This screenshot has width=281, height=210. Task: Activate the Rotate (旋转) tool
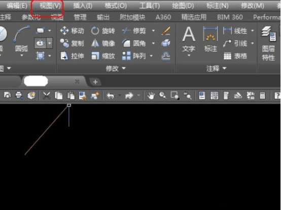pyautogui.click(x=103, y=31)
